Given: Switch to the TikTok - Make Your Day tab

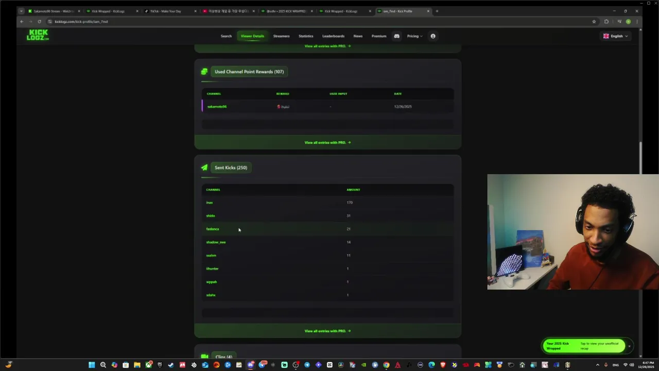Looking at the screenshot, I should [x=170, y=11].
